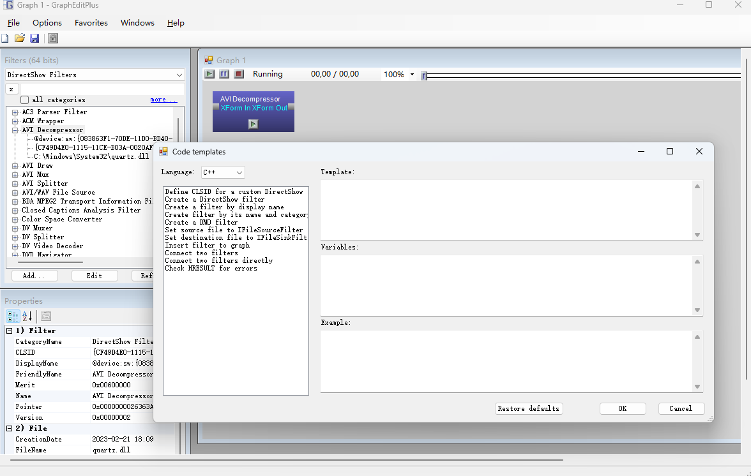
Task: Select 'Create a DirectShow filter' template
Action: point(215,200)
